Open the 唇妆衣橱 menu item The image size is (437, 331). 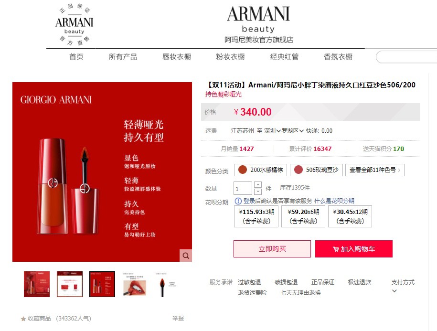coord(177,57)
